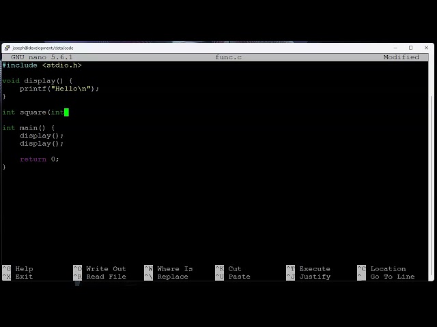Viewport: 437px width, 327px height.
Task: Minimize the terminal window
Action: pyautogui.click(x=395, y=48)
